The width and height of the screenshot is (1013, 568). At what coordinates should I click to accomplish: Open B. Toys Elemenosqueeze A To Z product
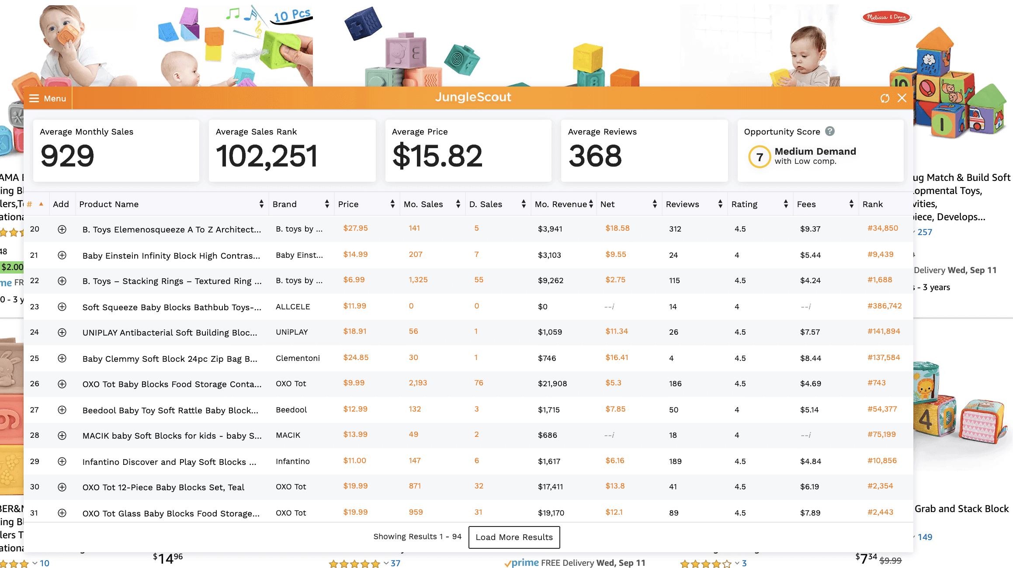tap(172, 229)
